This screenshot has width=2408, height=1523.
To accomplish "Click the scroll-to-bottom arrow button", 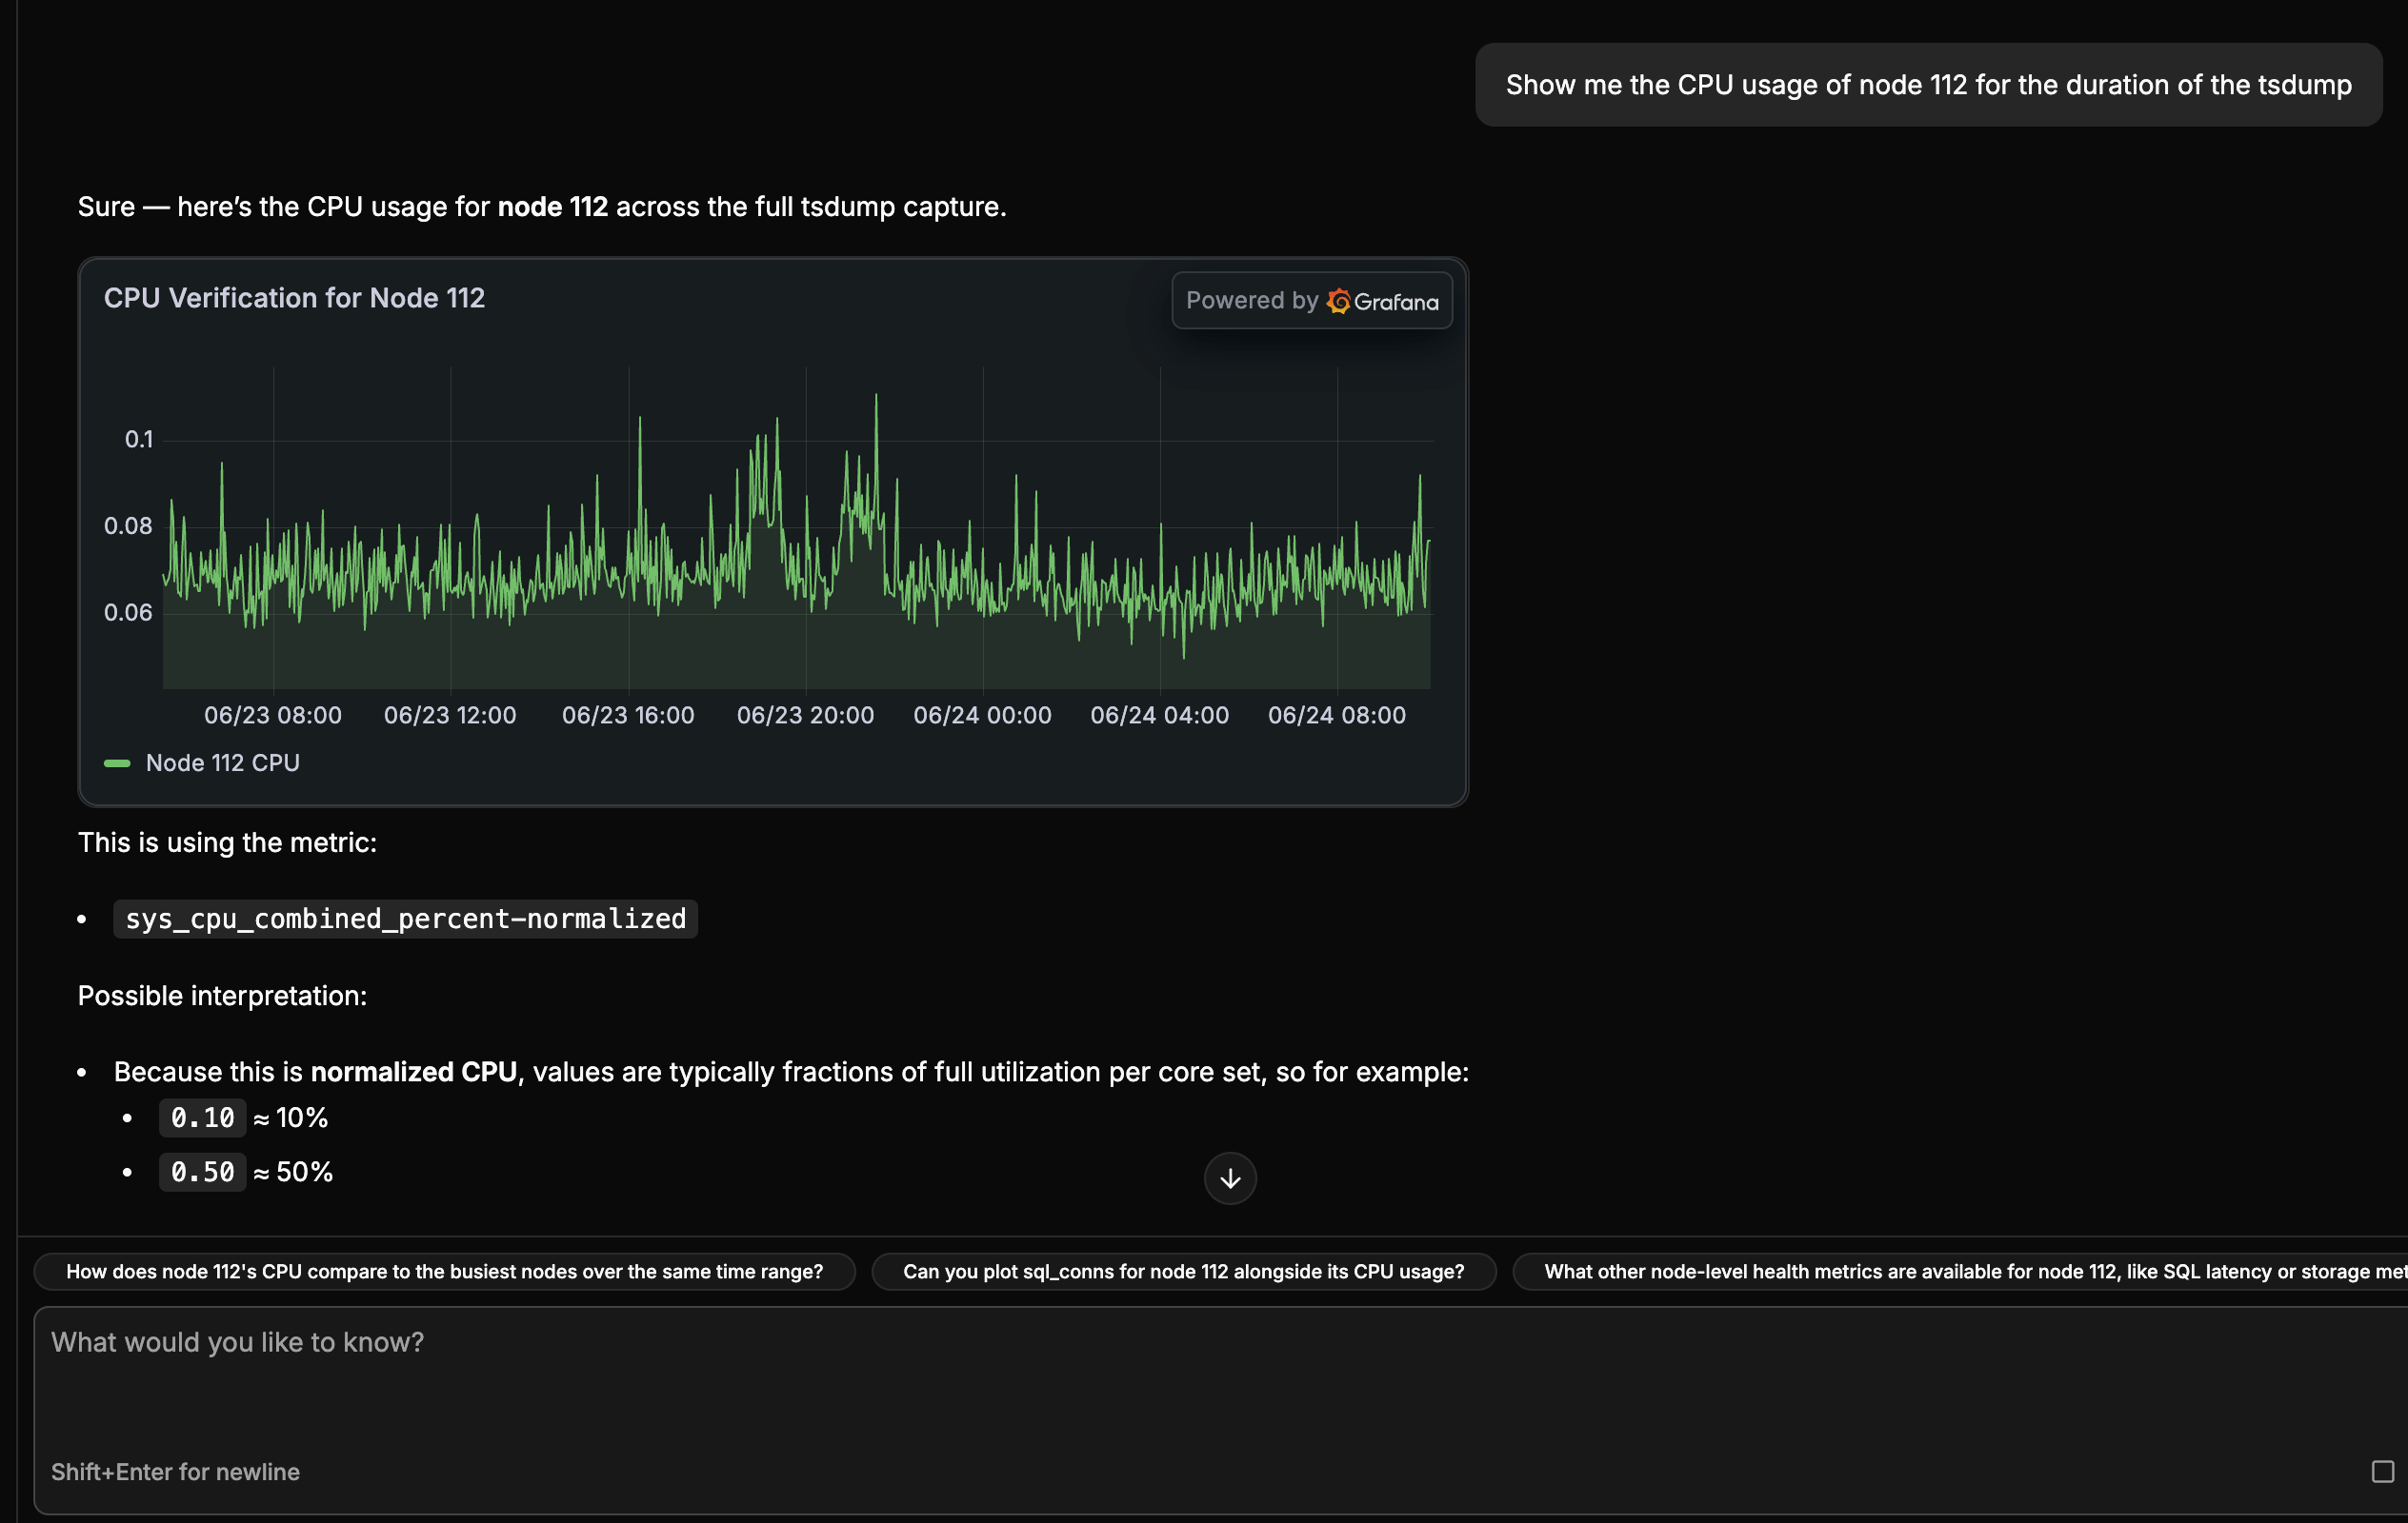I will [x=1230, y=1178].
